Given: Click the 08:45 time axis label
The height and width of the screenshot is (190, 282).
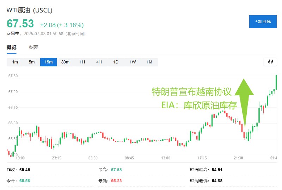Looking at the screenshot, I should pos(129,158).
